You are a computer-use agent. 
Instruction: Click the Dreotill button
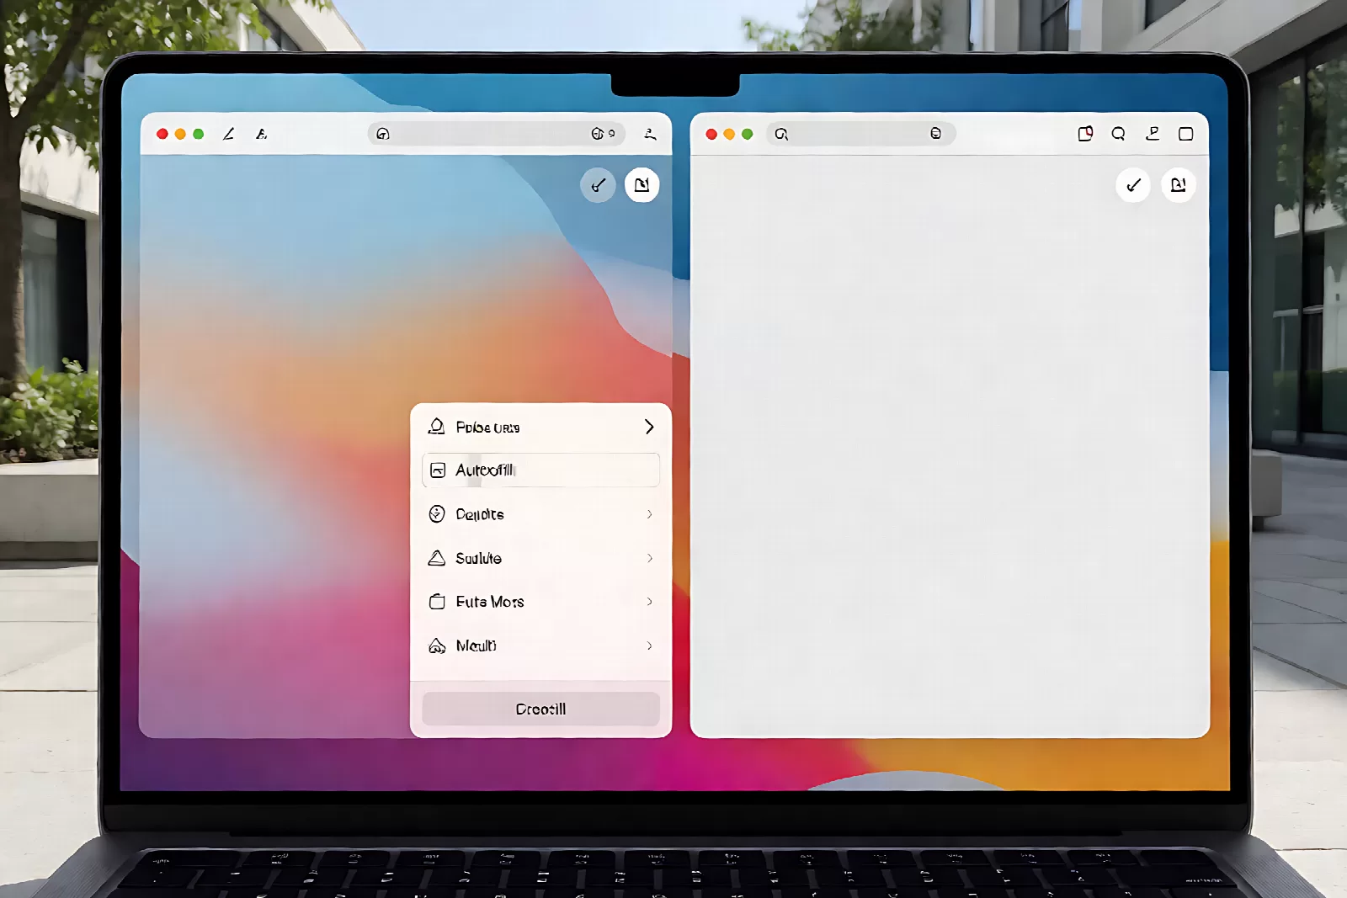(x=540, y=709)
